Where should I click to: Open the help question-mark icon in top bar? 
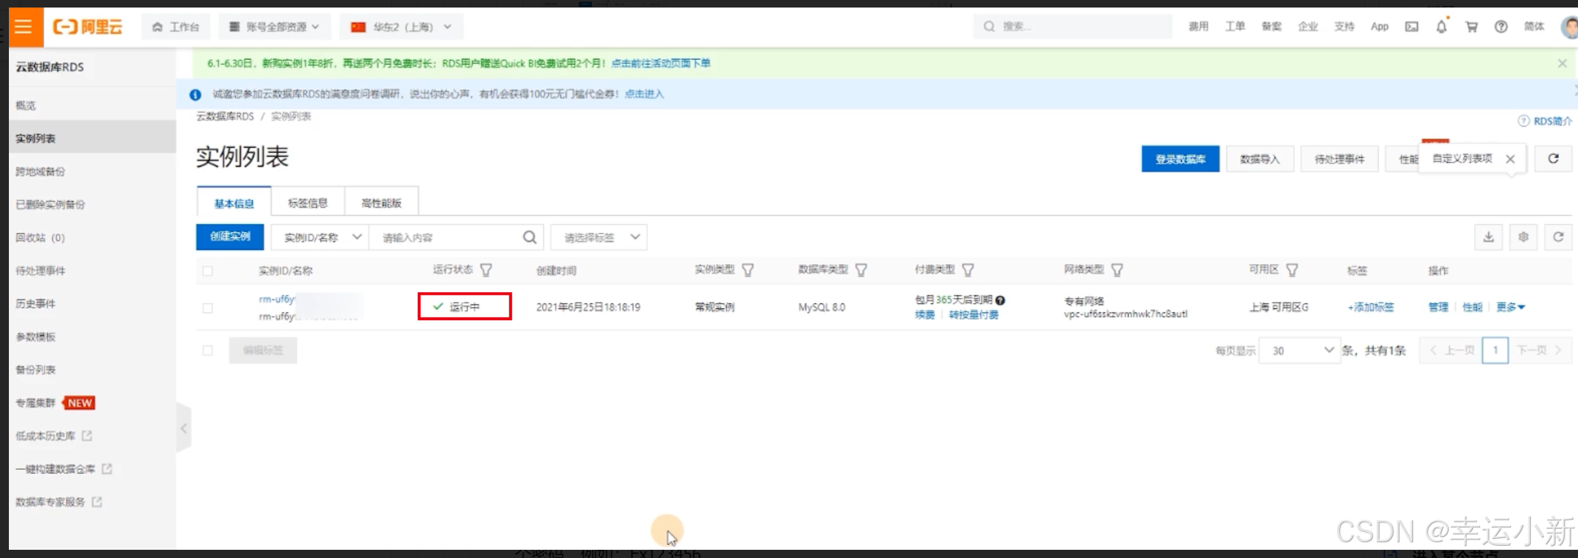coord(1501,27)
